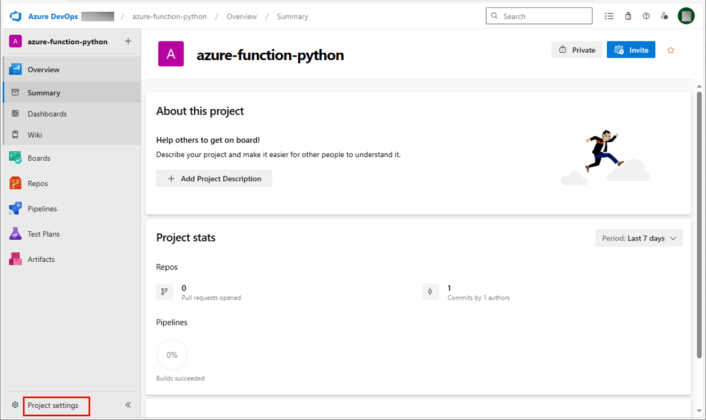Open the user profile avatar
Screen dimensions: 706x420
pyautogui.click(x=686, y=16)
